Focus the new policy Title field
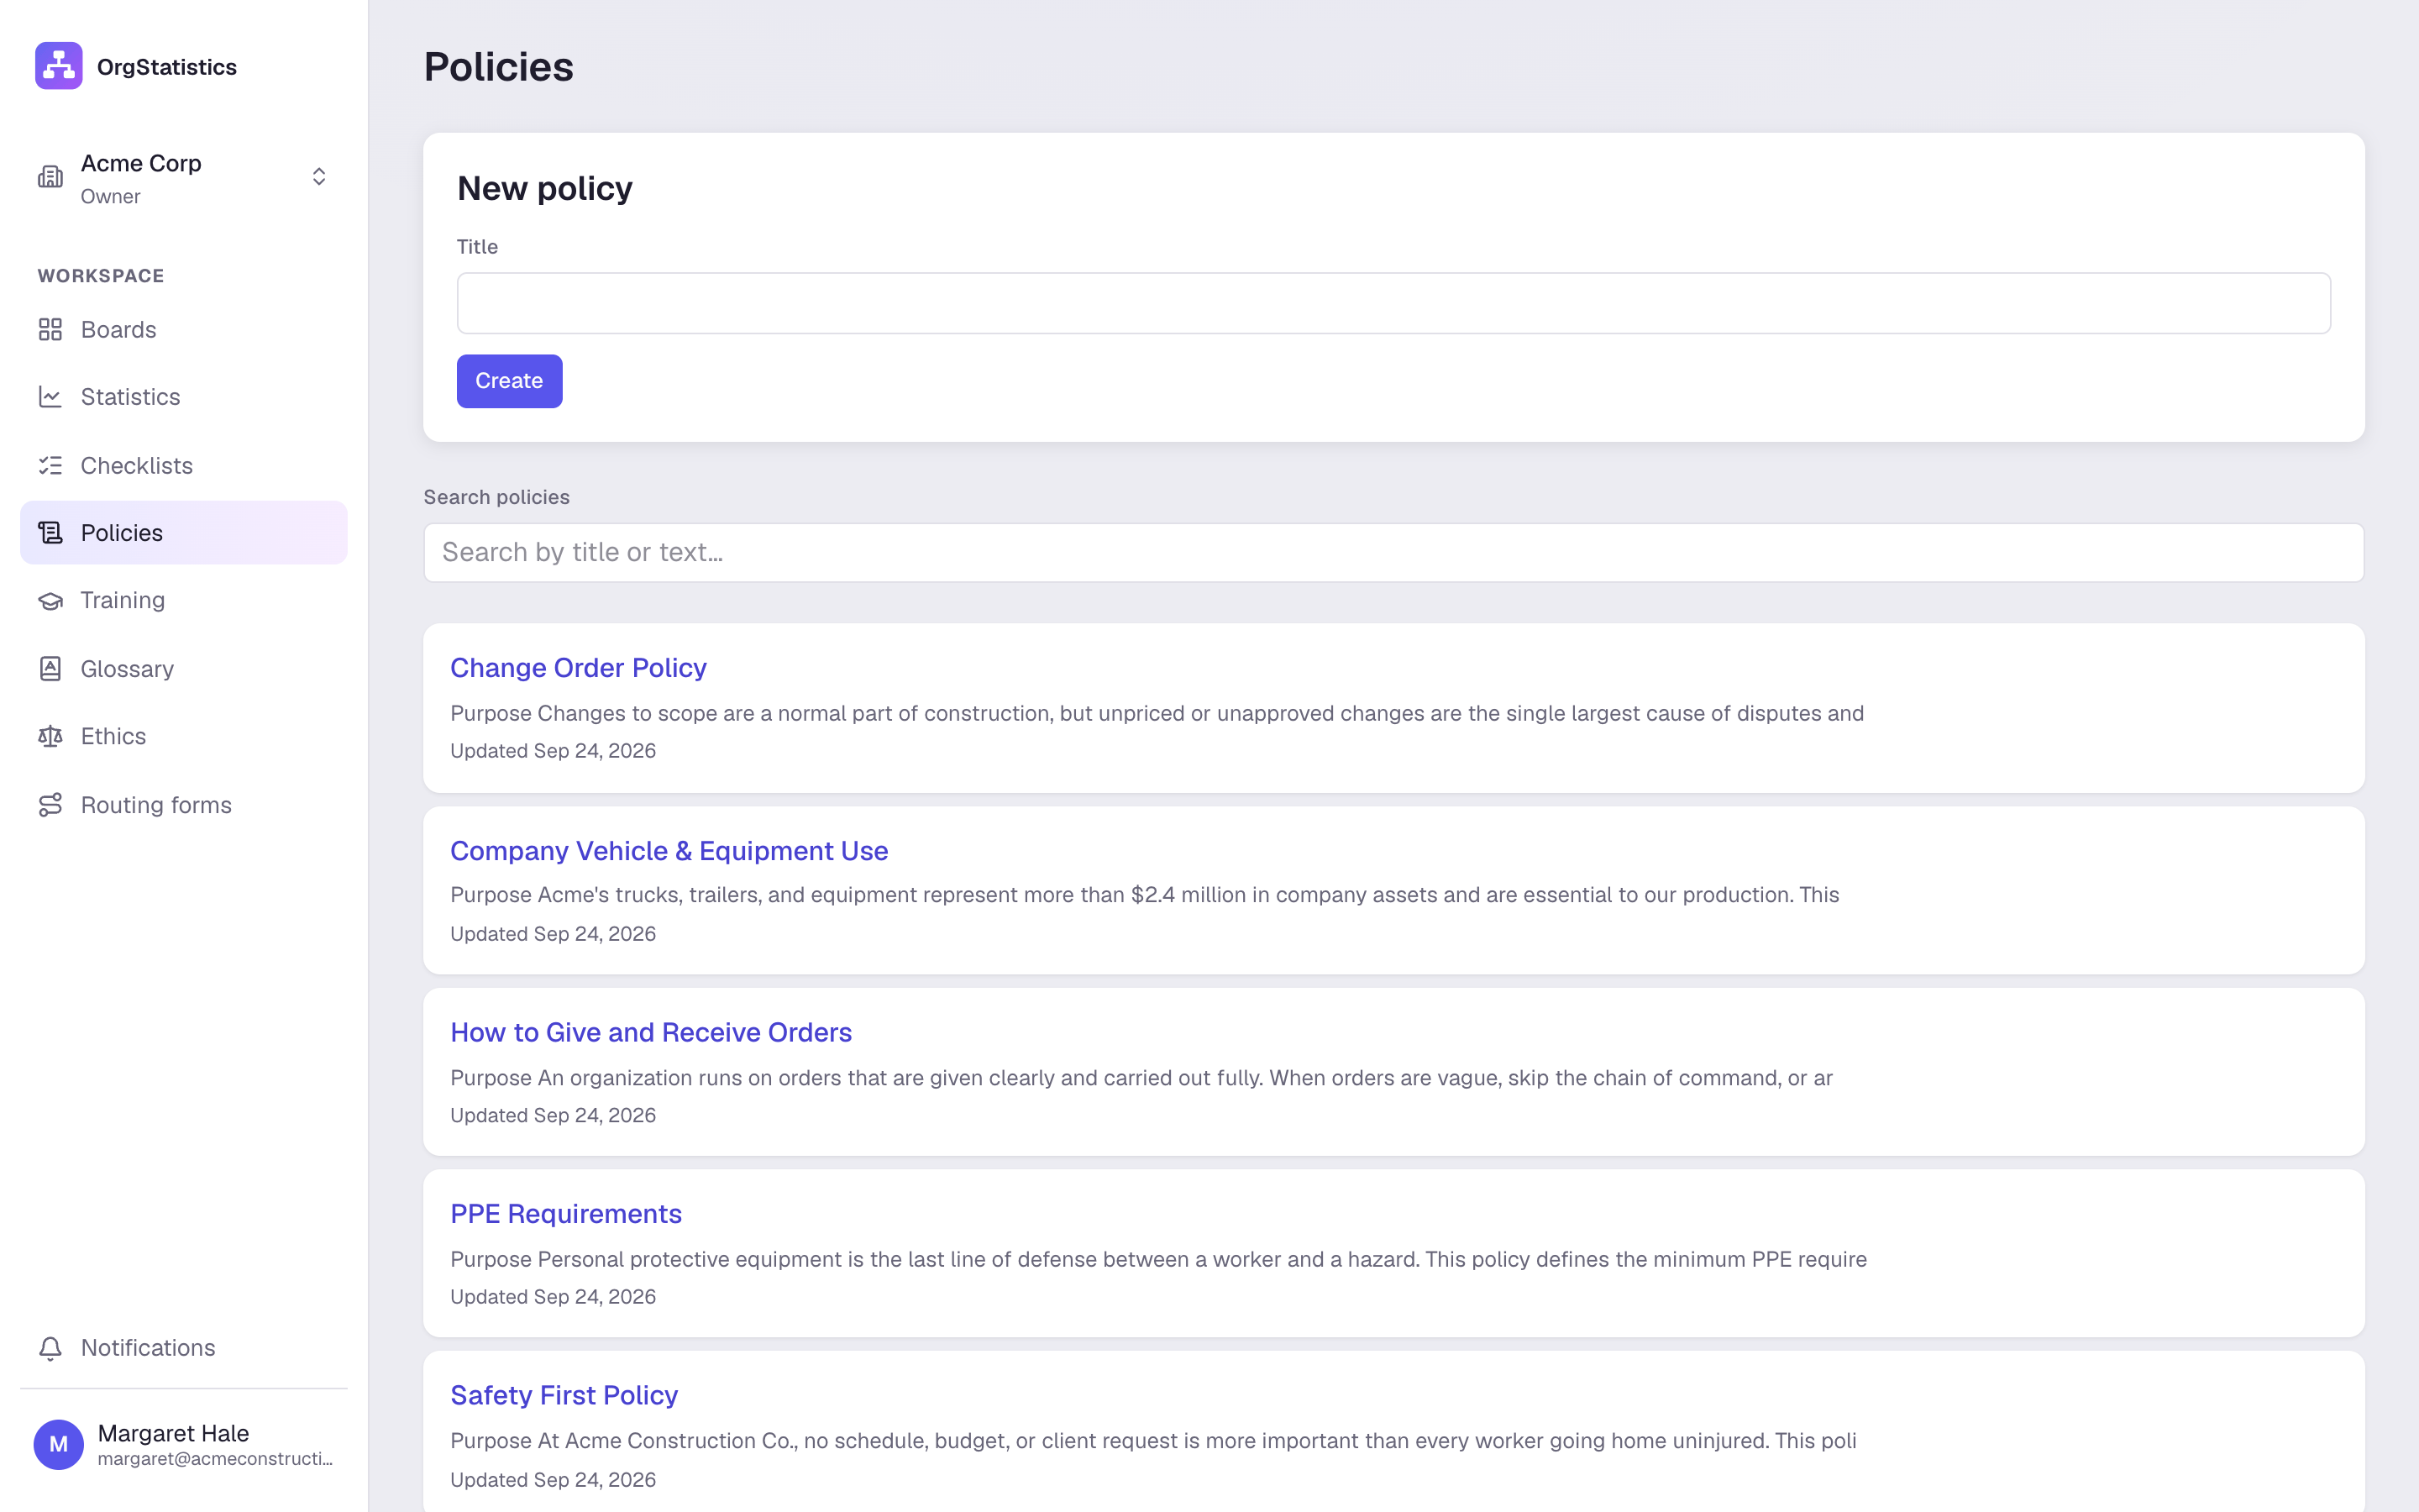Viewport: 2419px width, 1512px height. tap(1393, 303)
